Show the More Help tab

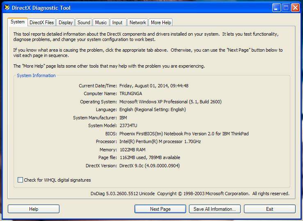click(161, 23)
